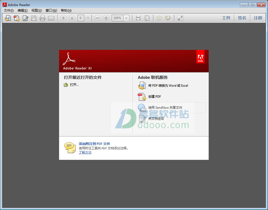268x210 pixels.
Task: Open the 工具 pane
Action: click(x=226, y=18)
